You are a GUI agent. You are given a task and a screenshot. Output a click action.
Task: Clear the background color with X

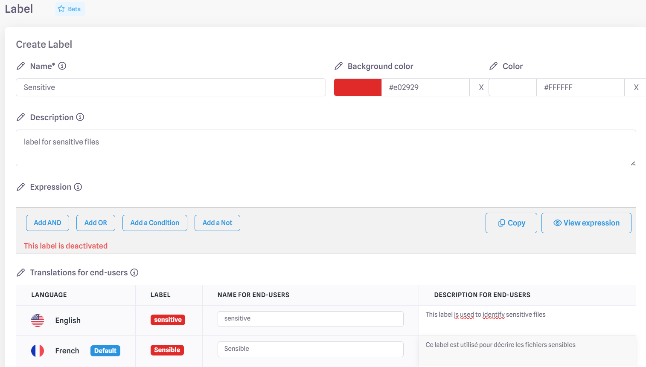[481, 87]
